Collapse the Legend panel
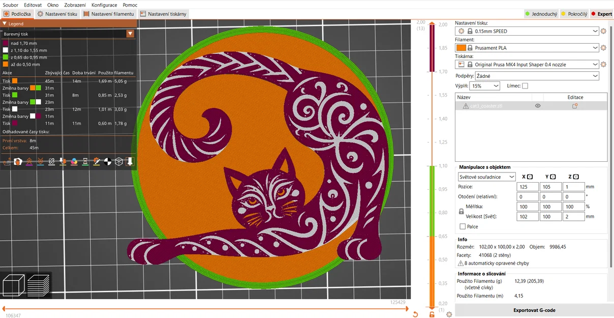This screenshot has height=318, width=614. point(5,23)
